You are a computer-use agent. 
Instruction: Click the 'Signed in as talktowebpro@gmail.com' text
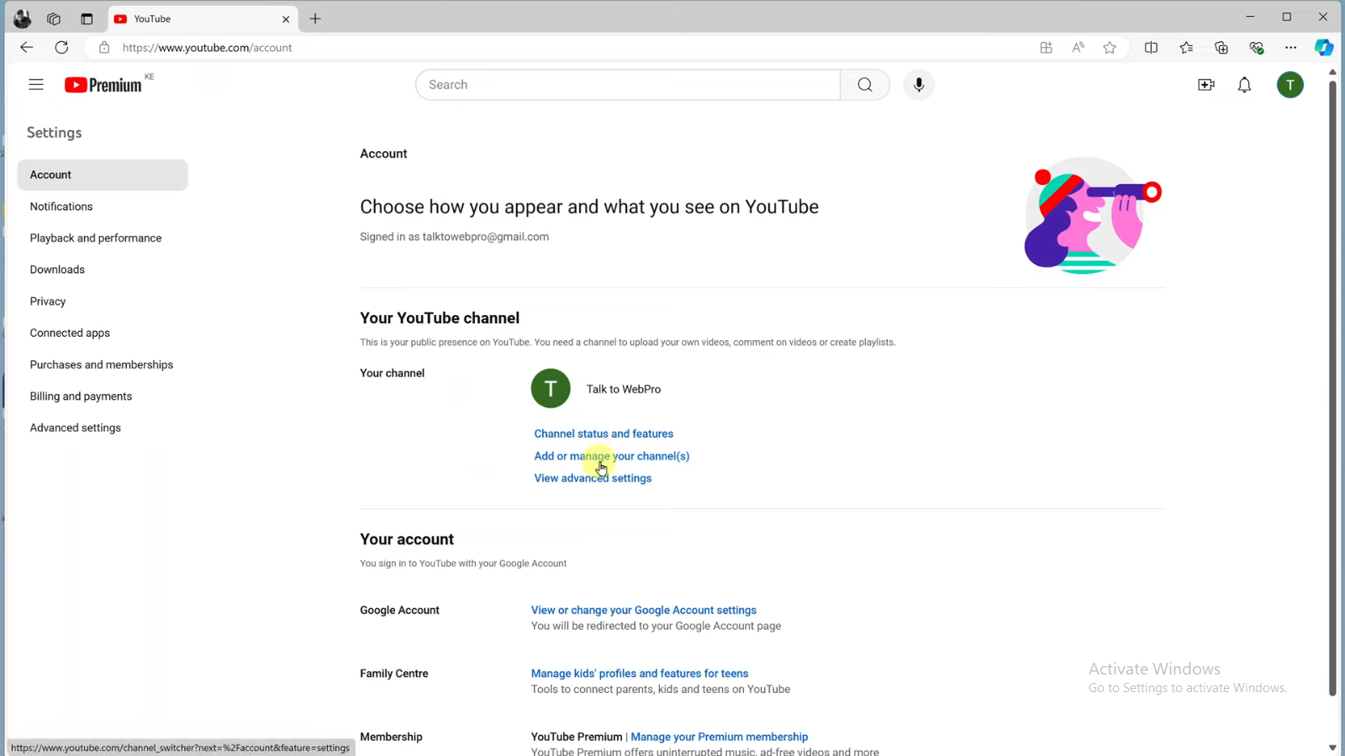[455, 237]
